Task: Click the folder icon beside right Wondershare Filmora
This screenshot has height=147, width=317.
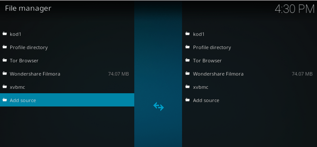Action: [x=187, y=73]
